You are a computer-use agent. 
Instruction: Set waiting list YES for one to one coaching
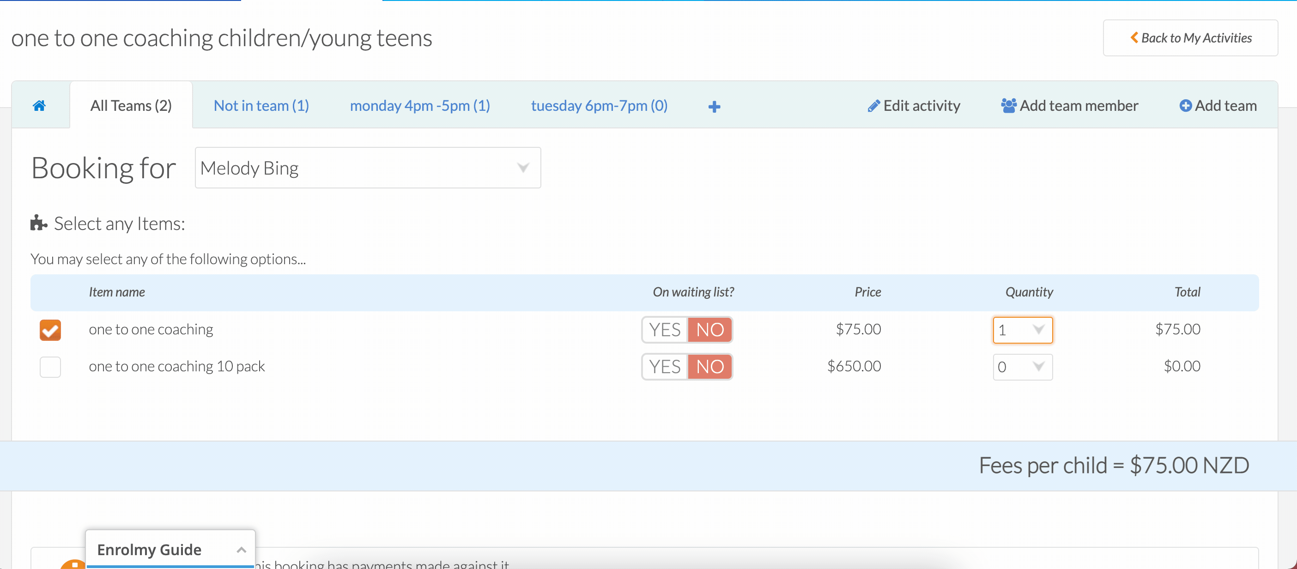665,330
